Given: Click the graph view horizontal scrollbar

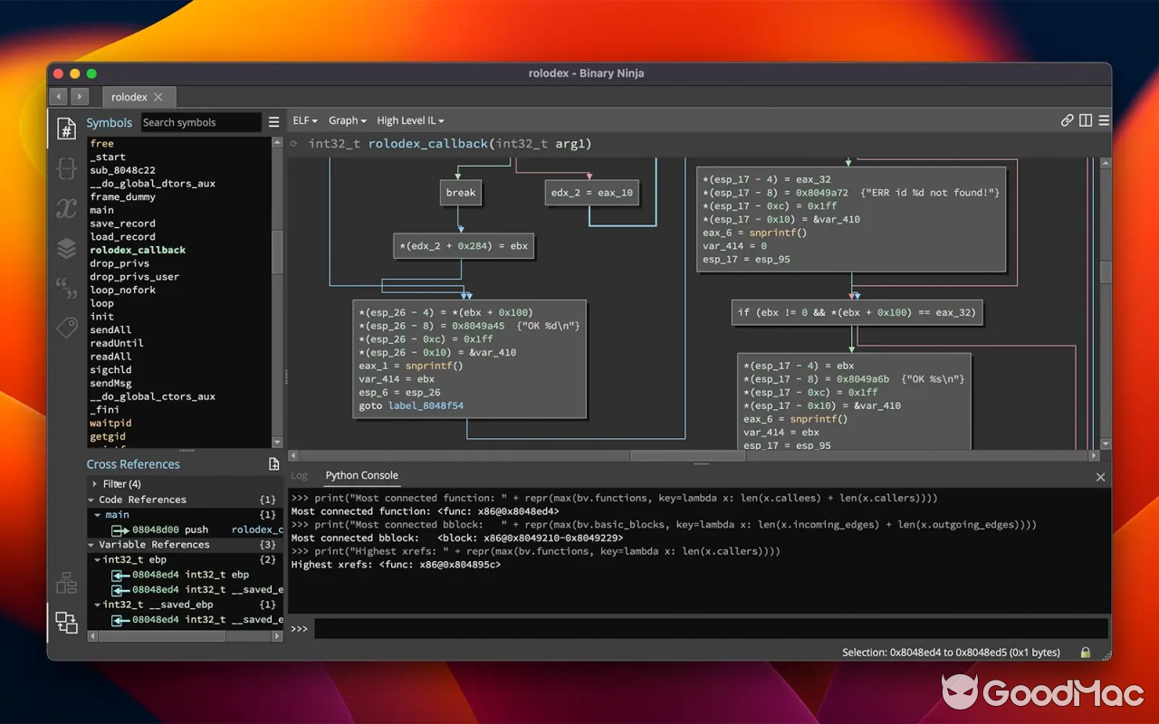Looking at the screenshot, I should pyautogui.click(x=686, y=456).
